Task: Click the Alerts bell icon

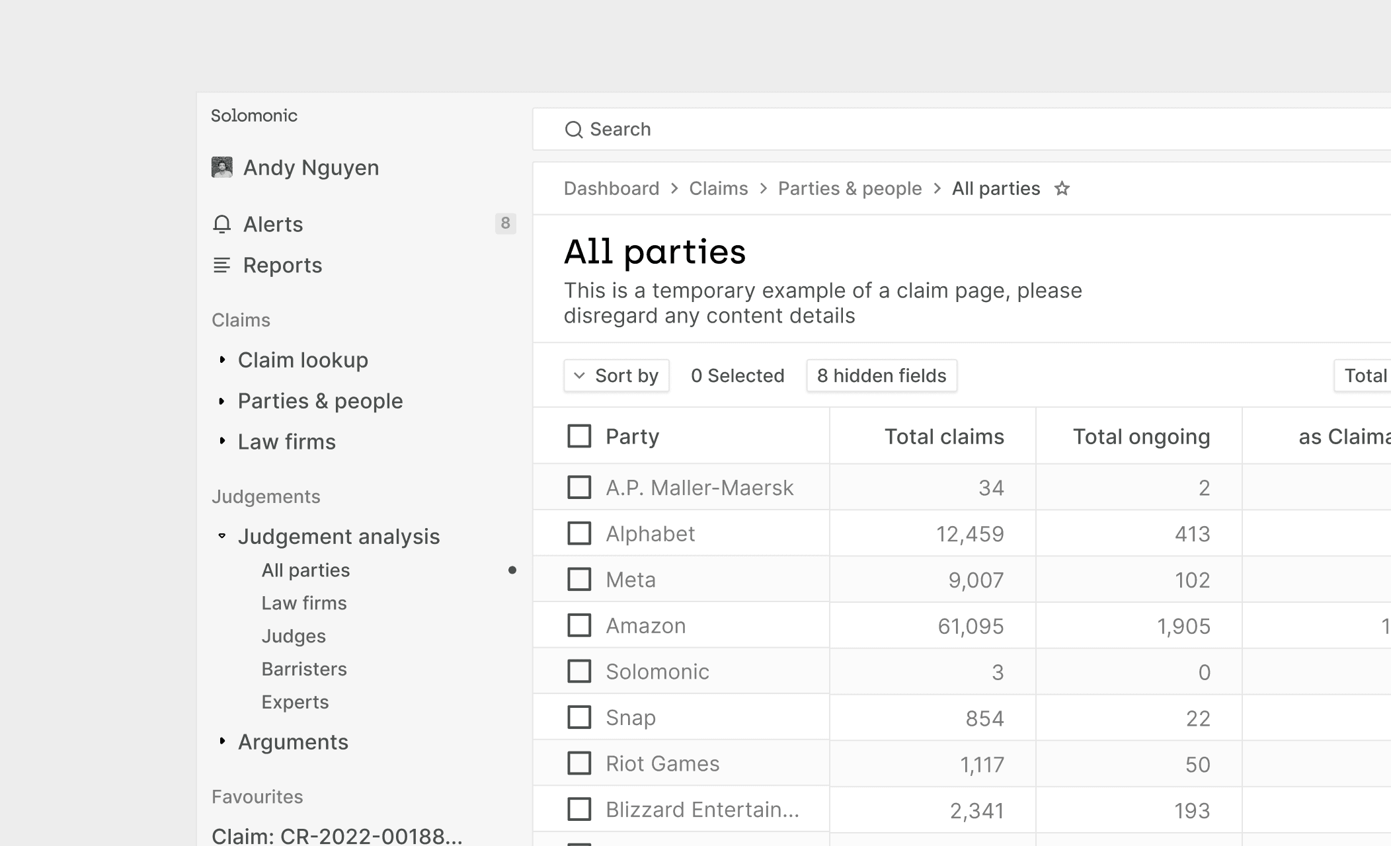Action: click(x=222, y=225)
